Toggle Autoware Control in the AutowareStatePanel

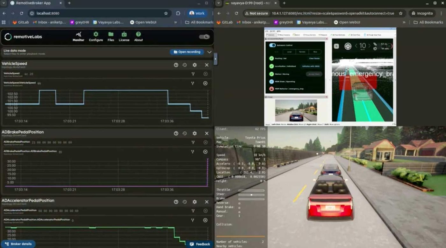pyautogui.click(x=272, y=45)
